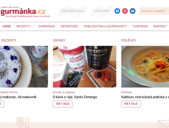Image resolution: width=169 pixels, height=128 pixels.
Task: Select Publicistika a zajímavosti in menu
Action: point(105,26)
